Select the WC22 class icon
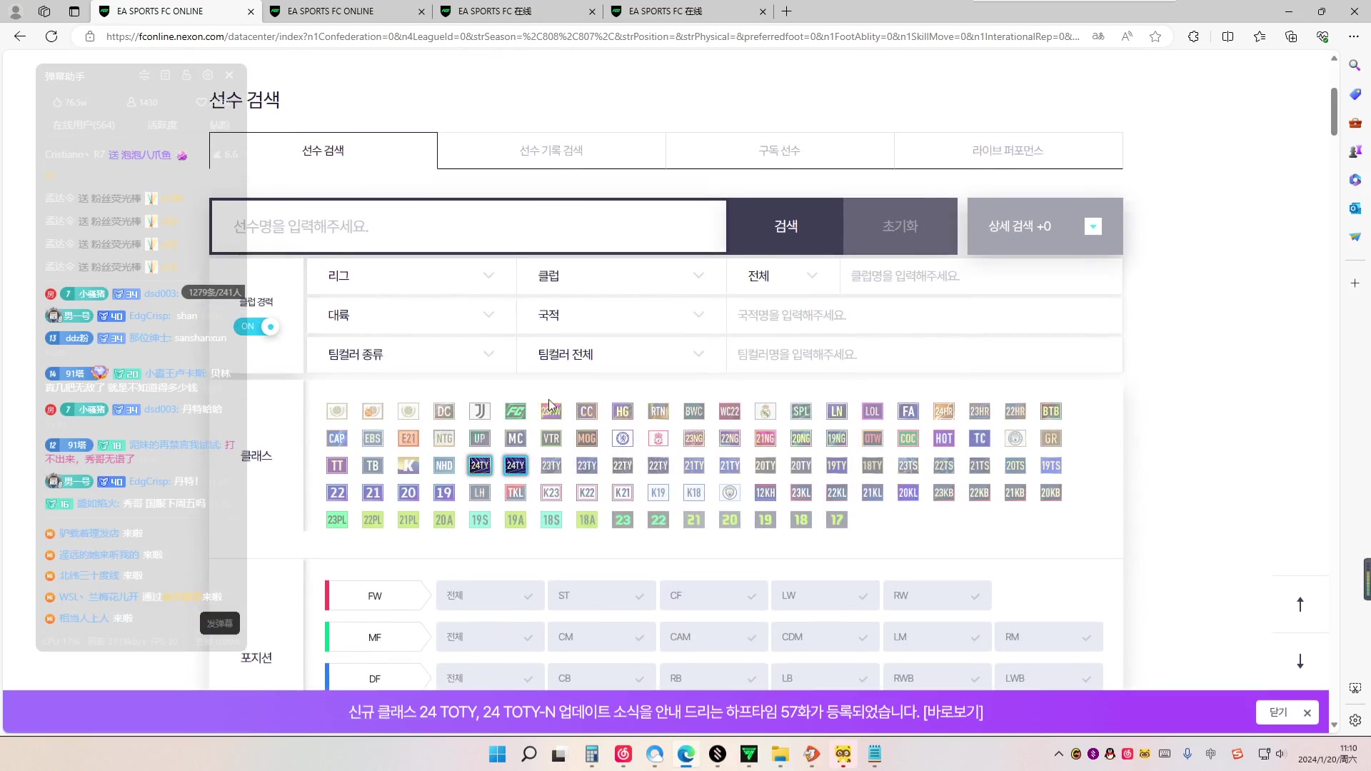The width and height of the screenshot is (1371, 771). (x=730, y=411)
